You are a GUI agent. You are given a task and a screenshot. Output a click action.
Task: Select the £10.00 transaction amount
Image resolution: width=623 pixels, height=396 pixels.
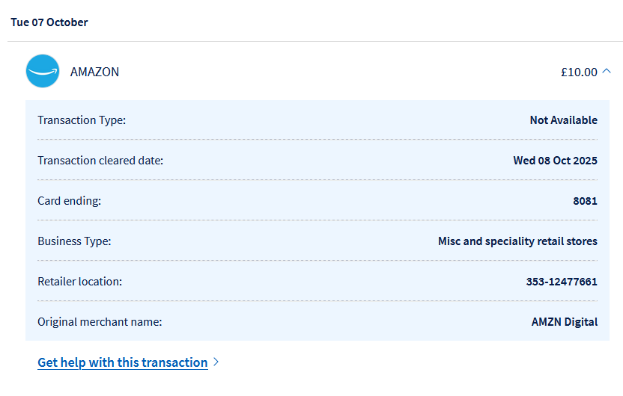click(579, 72)
